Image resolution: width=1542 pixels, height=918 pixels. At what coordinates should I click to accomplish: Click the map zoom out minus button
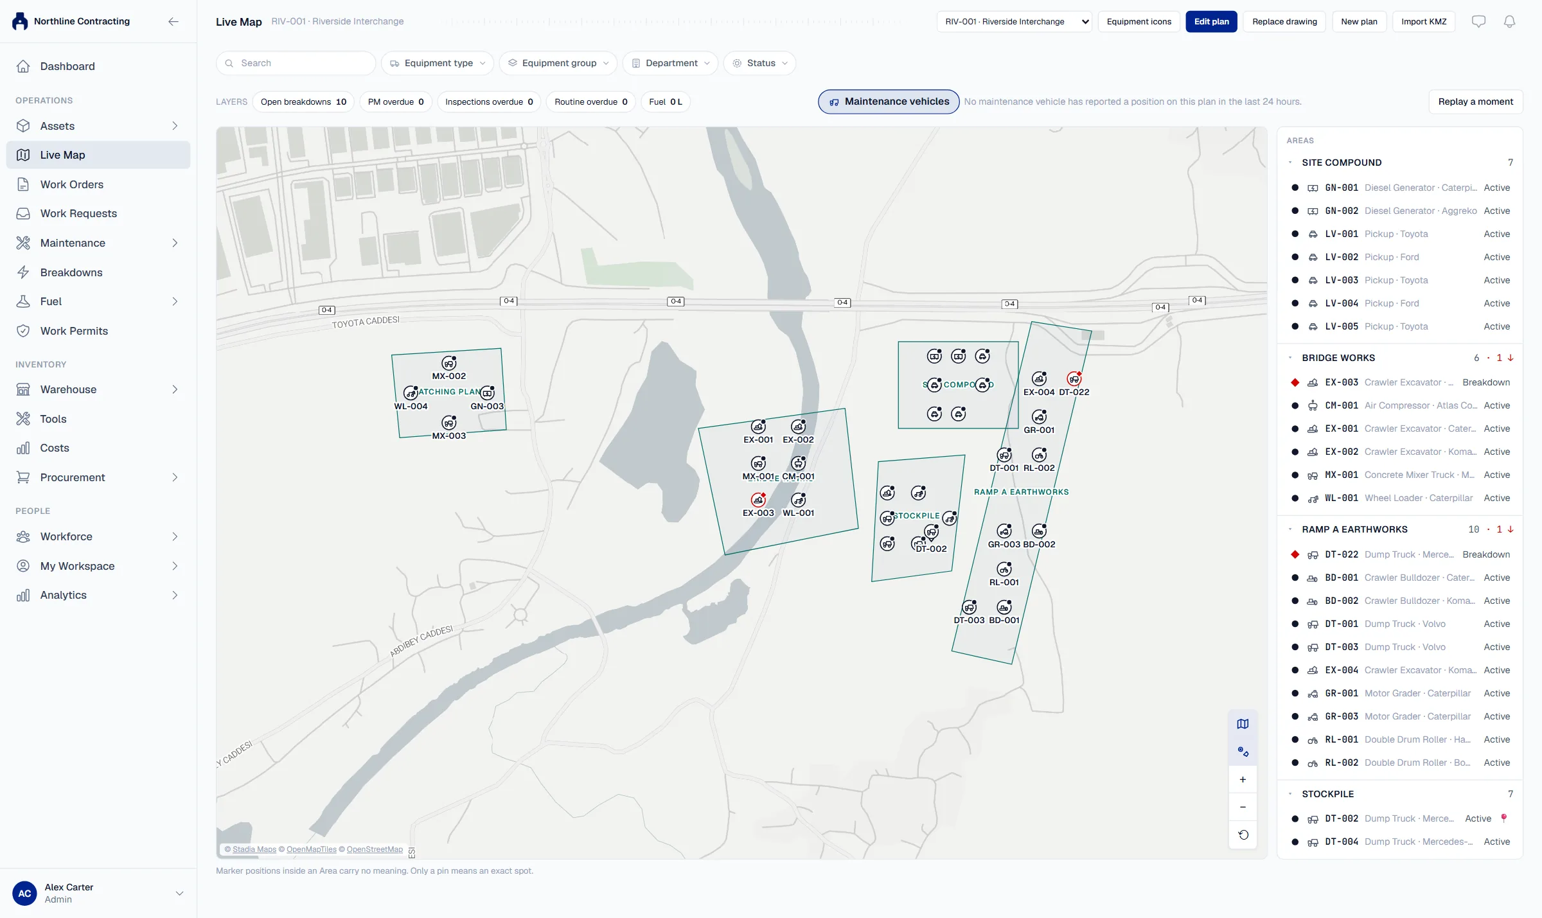pos(1243,807)
